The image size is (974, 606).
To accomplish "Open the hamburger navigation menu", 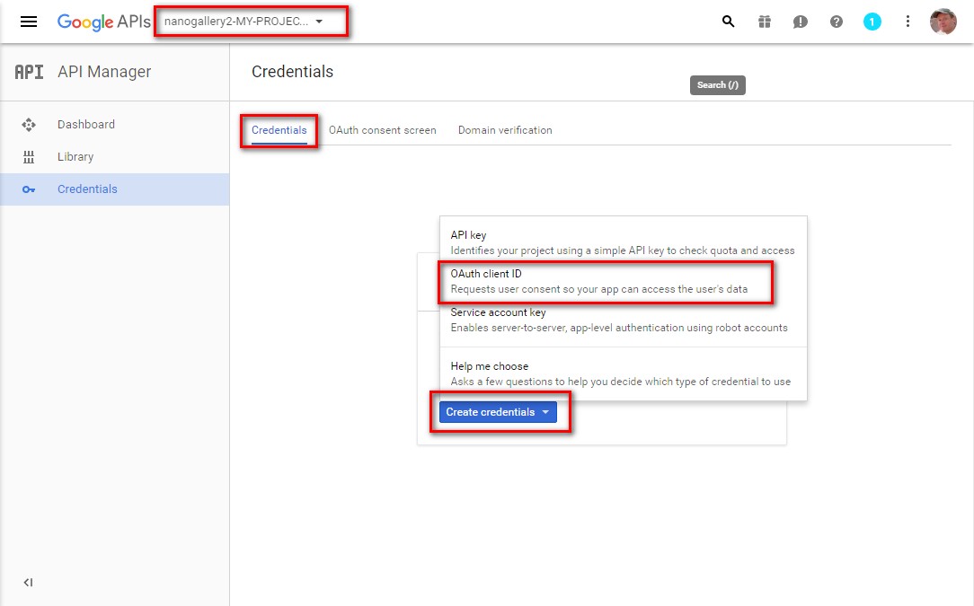I will point(29,22).
